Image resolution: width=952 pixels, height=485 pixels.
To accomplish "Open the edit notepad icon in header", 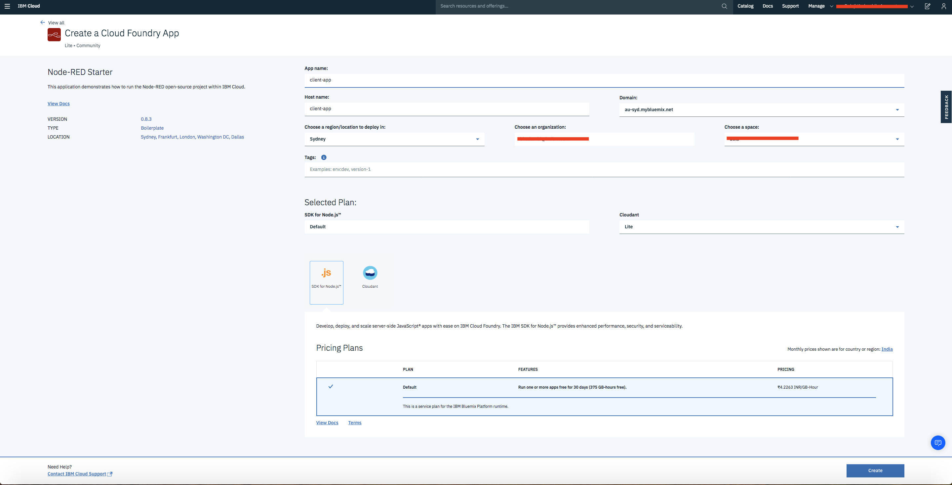I will (927, 6).
